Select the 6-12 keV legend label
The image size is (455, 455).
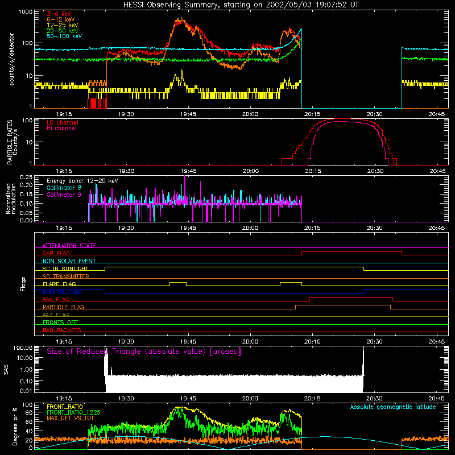[61, 19]
